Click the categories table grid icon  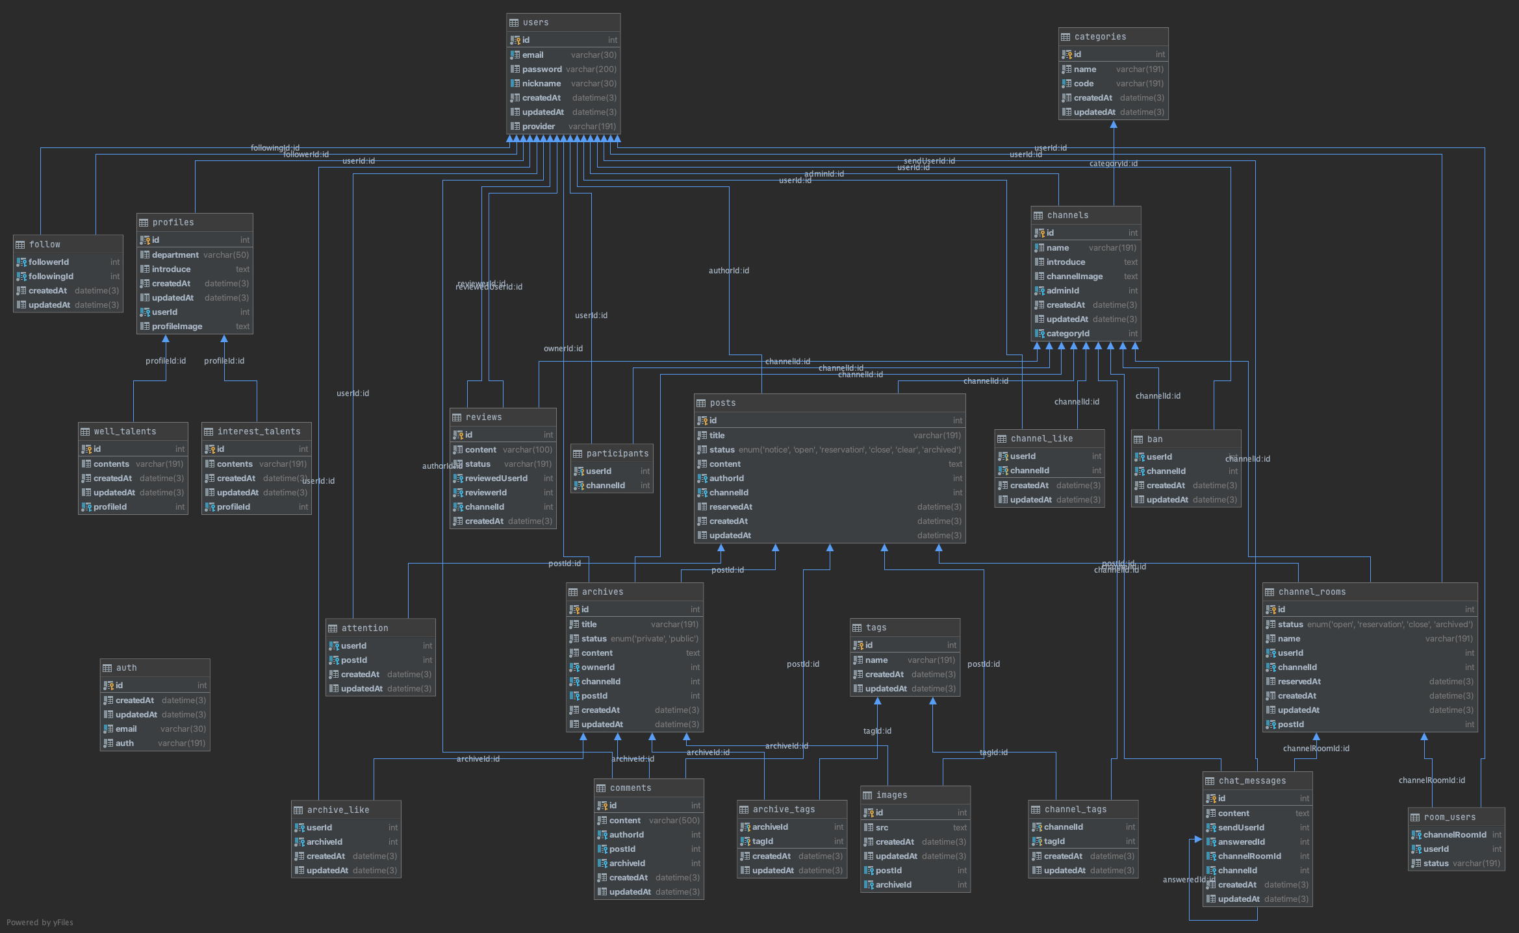pos(1066,37)
